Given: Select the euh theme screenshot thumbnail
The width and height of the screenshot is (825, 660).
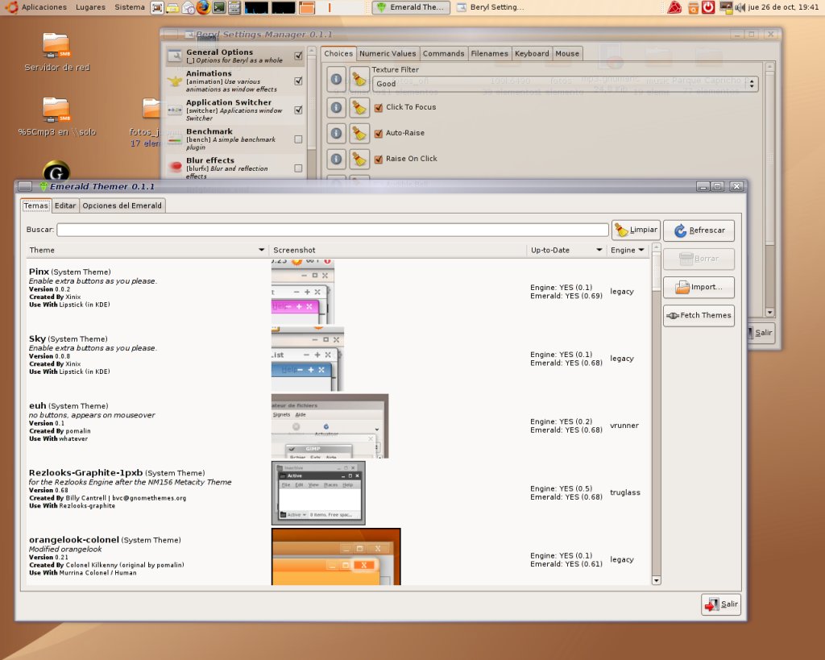Looking at the screenshot, I should click(330, 425).
